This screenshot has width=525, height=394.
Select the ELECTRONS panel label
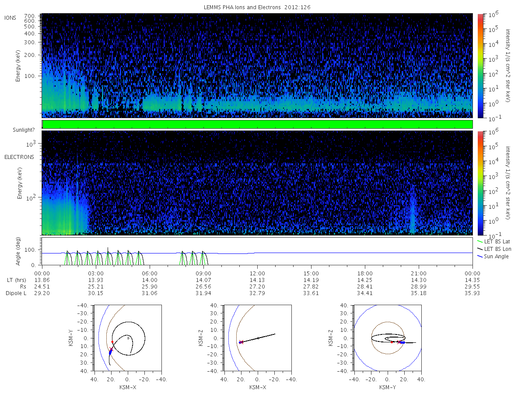click(19, 157)
